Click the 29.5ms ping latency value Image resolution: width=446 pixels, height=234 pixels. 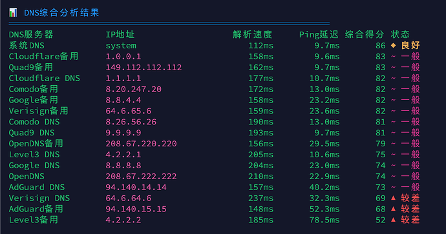coord(324,144)
